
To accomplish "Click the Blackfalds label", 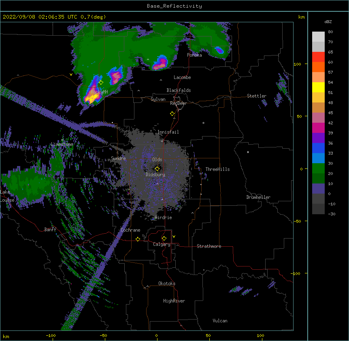I will click(x=179, y=90).
